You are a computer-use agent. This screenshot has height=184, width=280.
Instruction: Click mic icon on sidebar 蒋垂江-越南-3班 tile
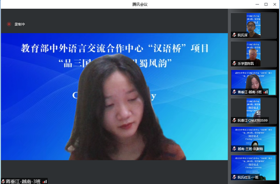[234, 92]
